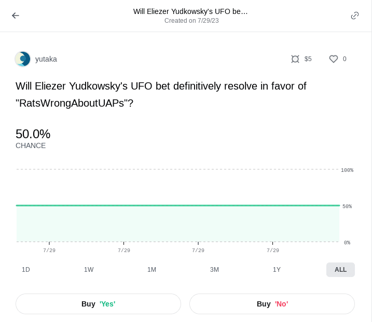Select the 1W time range
This screenshot has height=322, width=372.
(x=89, y=270)
